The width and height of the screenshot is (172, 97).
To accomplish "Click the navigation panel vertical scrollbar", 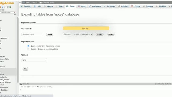I will pyautogui.click(x=18, y=50).
